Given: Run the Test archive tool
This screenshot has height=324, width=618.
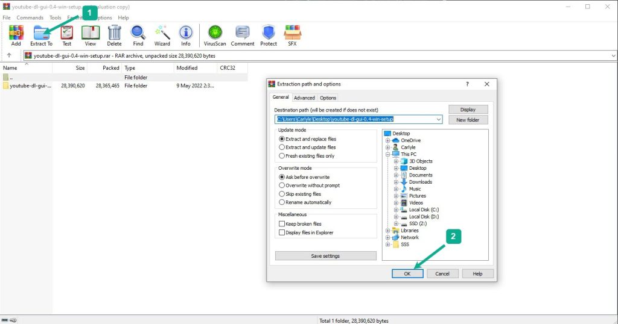Looking at the screenshot, I should click(x=66, y=36).
